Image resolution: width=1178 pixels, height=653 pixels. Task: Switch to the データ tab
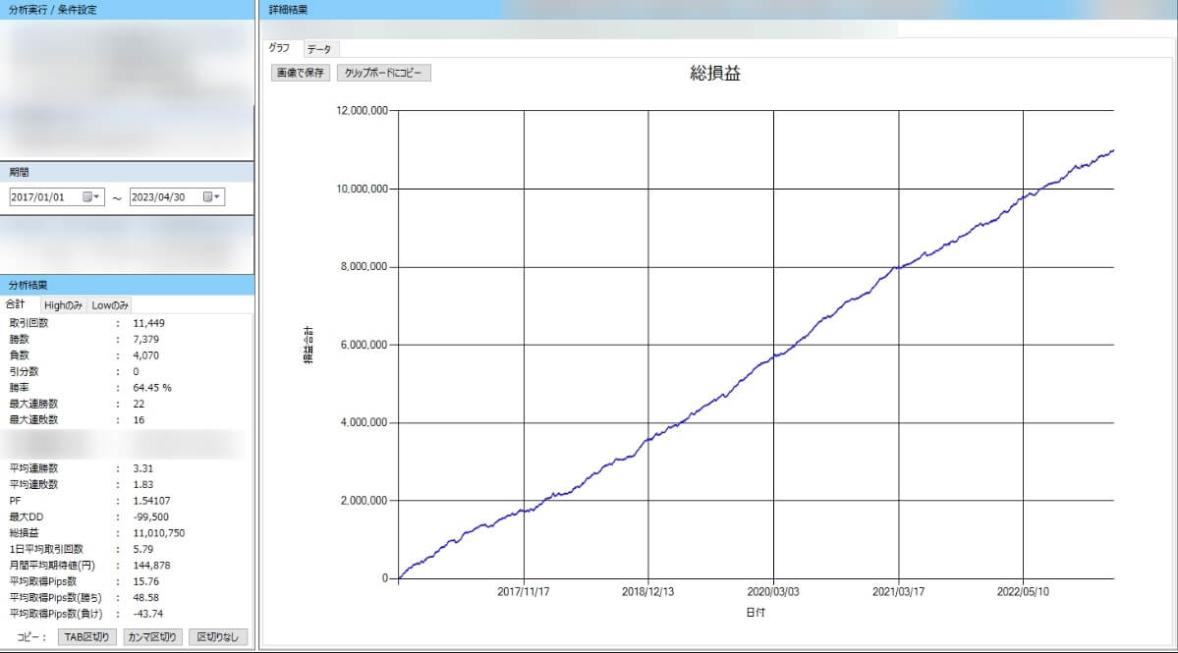click(319, 48)
